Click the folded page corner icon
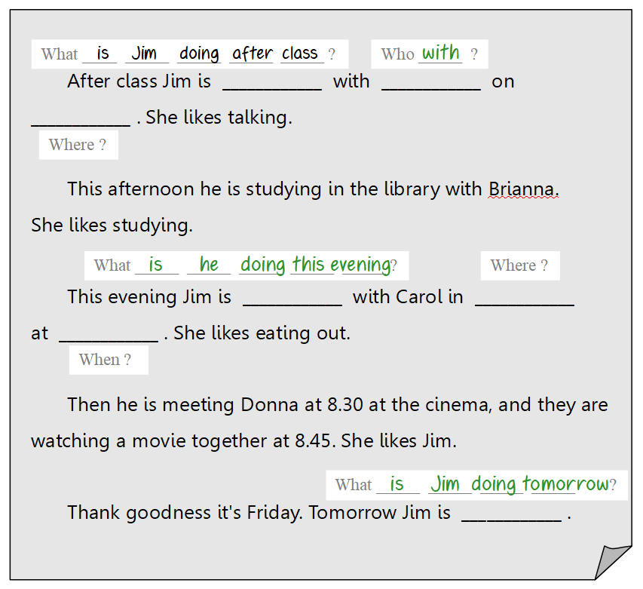 click(x=613, y=562)
